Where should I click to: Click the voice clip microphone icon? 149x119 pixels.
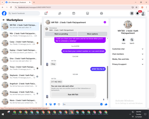[46, 104]
